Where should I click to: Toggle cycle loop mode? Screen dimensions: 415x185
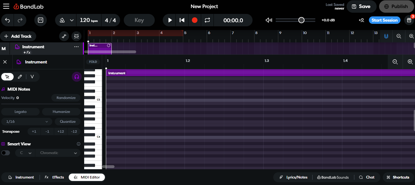coord(207,20)
